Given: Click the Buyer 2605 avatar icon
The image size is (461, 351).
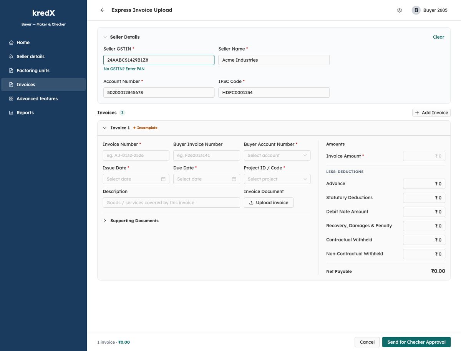Looking at the screenshot, I should (x=416, y=10).
